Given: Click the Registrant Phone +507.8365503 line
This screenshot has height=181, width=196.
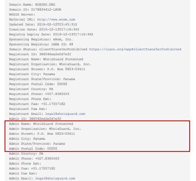Looking at the screenshot, I should [x=39, y=94].
